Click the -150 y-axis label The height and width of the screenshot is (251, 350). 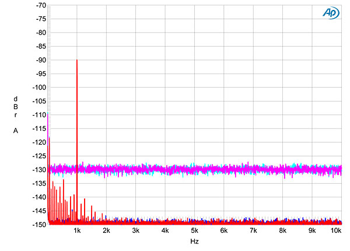[x=39, y=225]
